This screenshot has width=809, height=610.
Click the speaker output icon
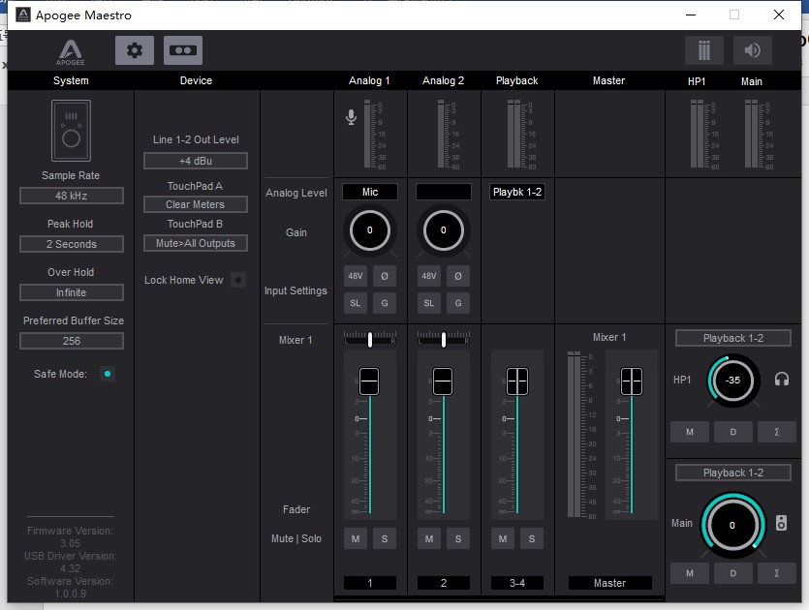(753, 50)
